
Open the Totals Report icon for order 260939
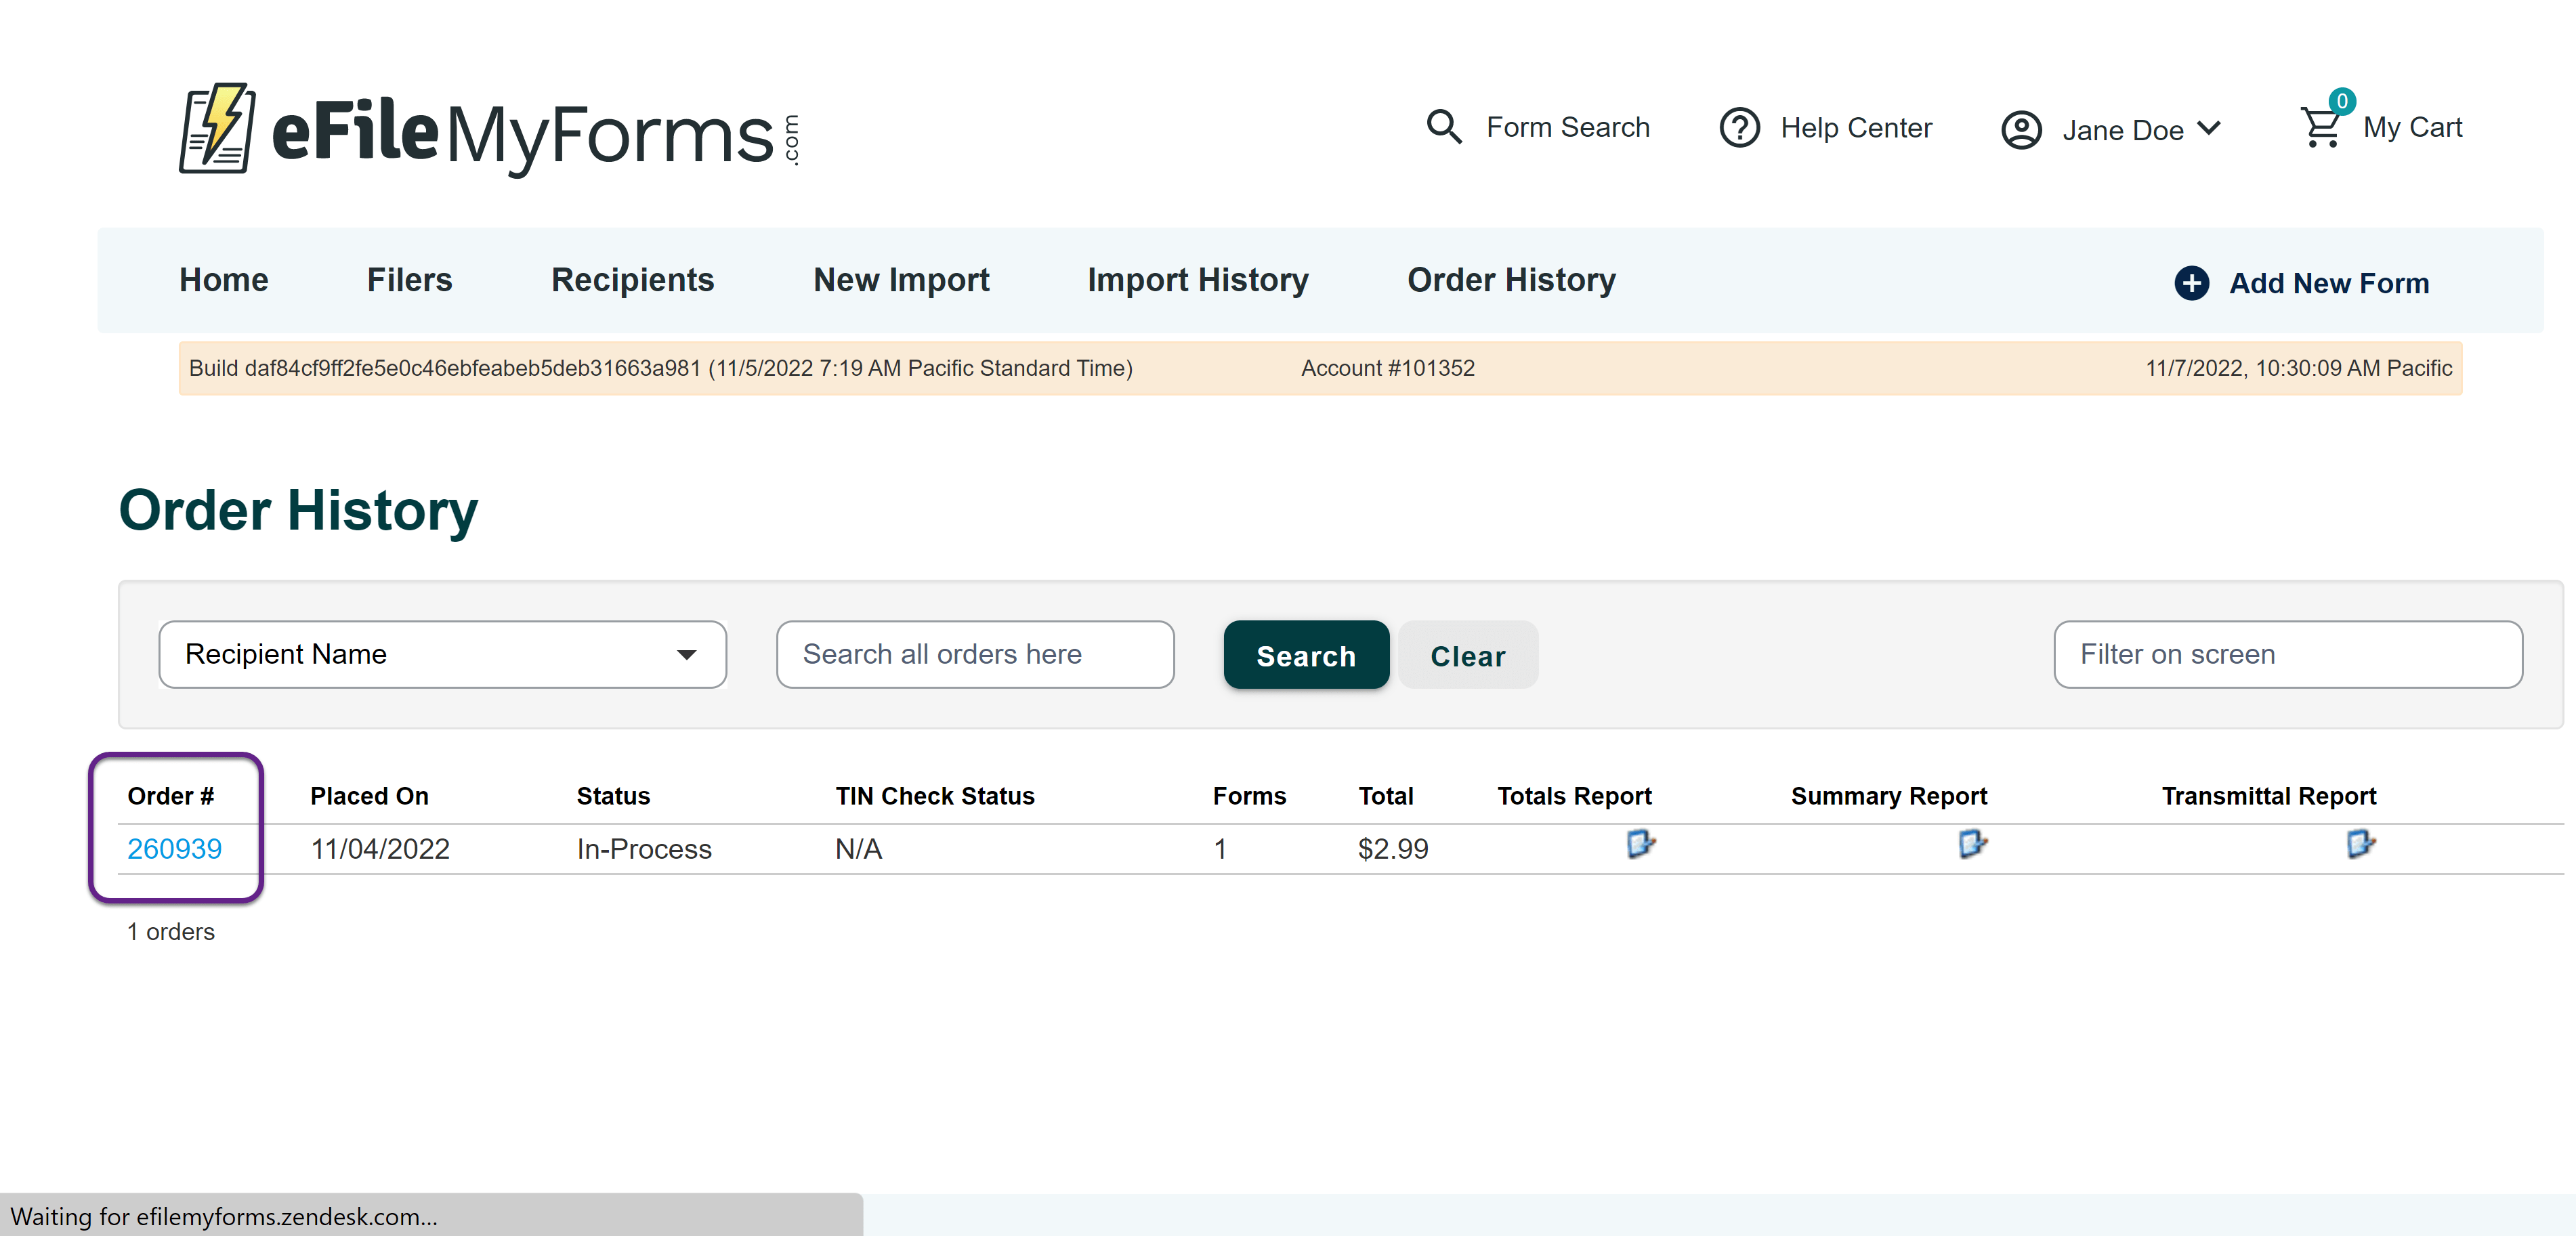1640,845
